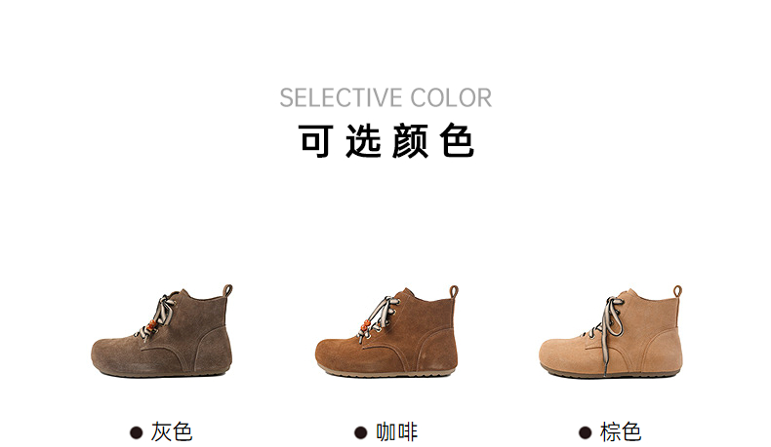Click the orange beads on coffee boot laces

pos(366,325)
